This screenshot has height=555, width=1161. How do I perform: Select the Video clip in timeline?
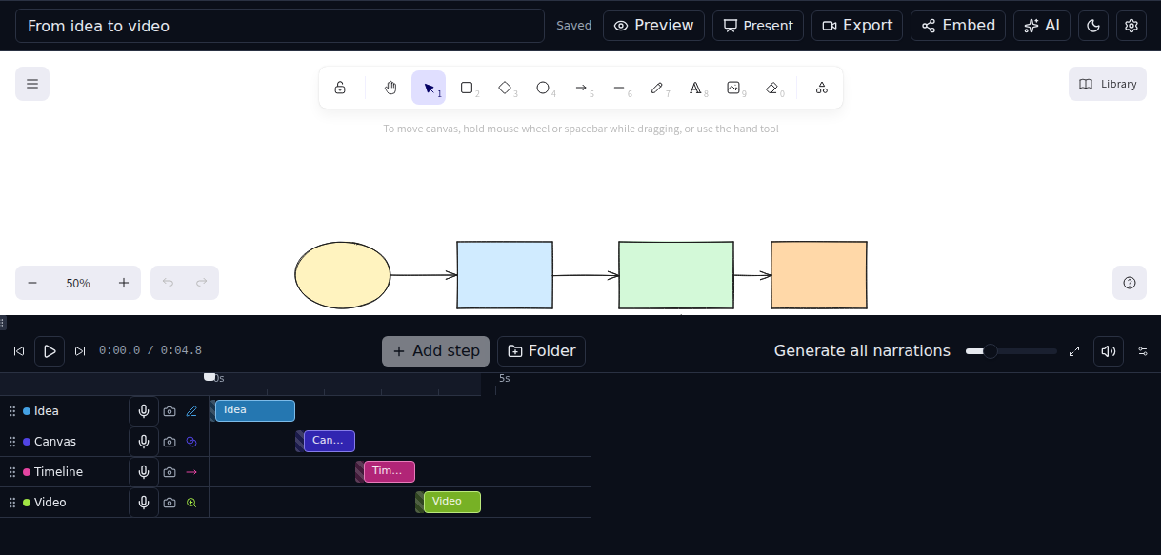(452, 502)
